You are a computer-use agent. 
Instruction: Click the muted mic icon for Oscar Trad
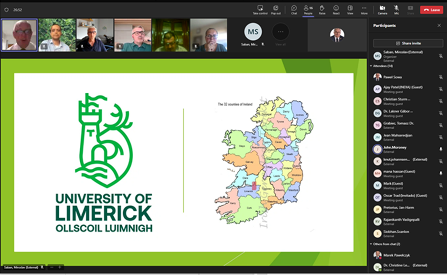pyautogui.click(x=441, y=198)
